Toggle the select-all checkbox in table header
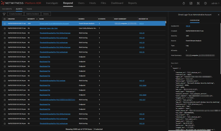Screen dimensions: 221x131 pyautogui.click(x=5, y=19)
